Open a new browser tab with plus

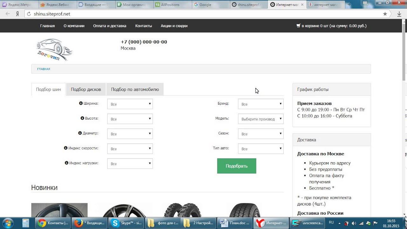tap(349, 4)
